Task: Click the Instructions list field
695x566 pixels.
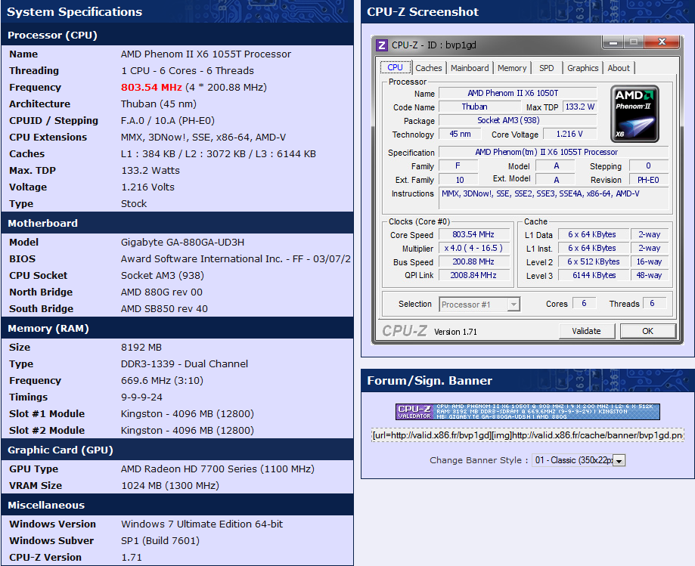Action: pos(554,198)
